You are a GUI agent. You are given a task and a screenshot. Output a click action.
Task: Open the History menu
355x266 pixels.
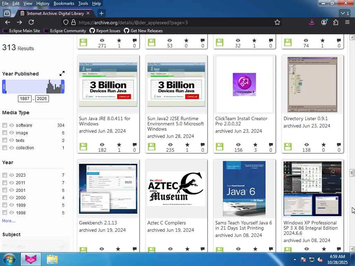tap(43, 3)
